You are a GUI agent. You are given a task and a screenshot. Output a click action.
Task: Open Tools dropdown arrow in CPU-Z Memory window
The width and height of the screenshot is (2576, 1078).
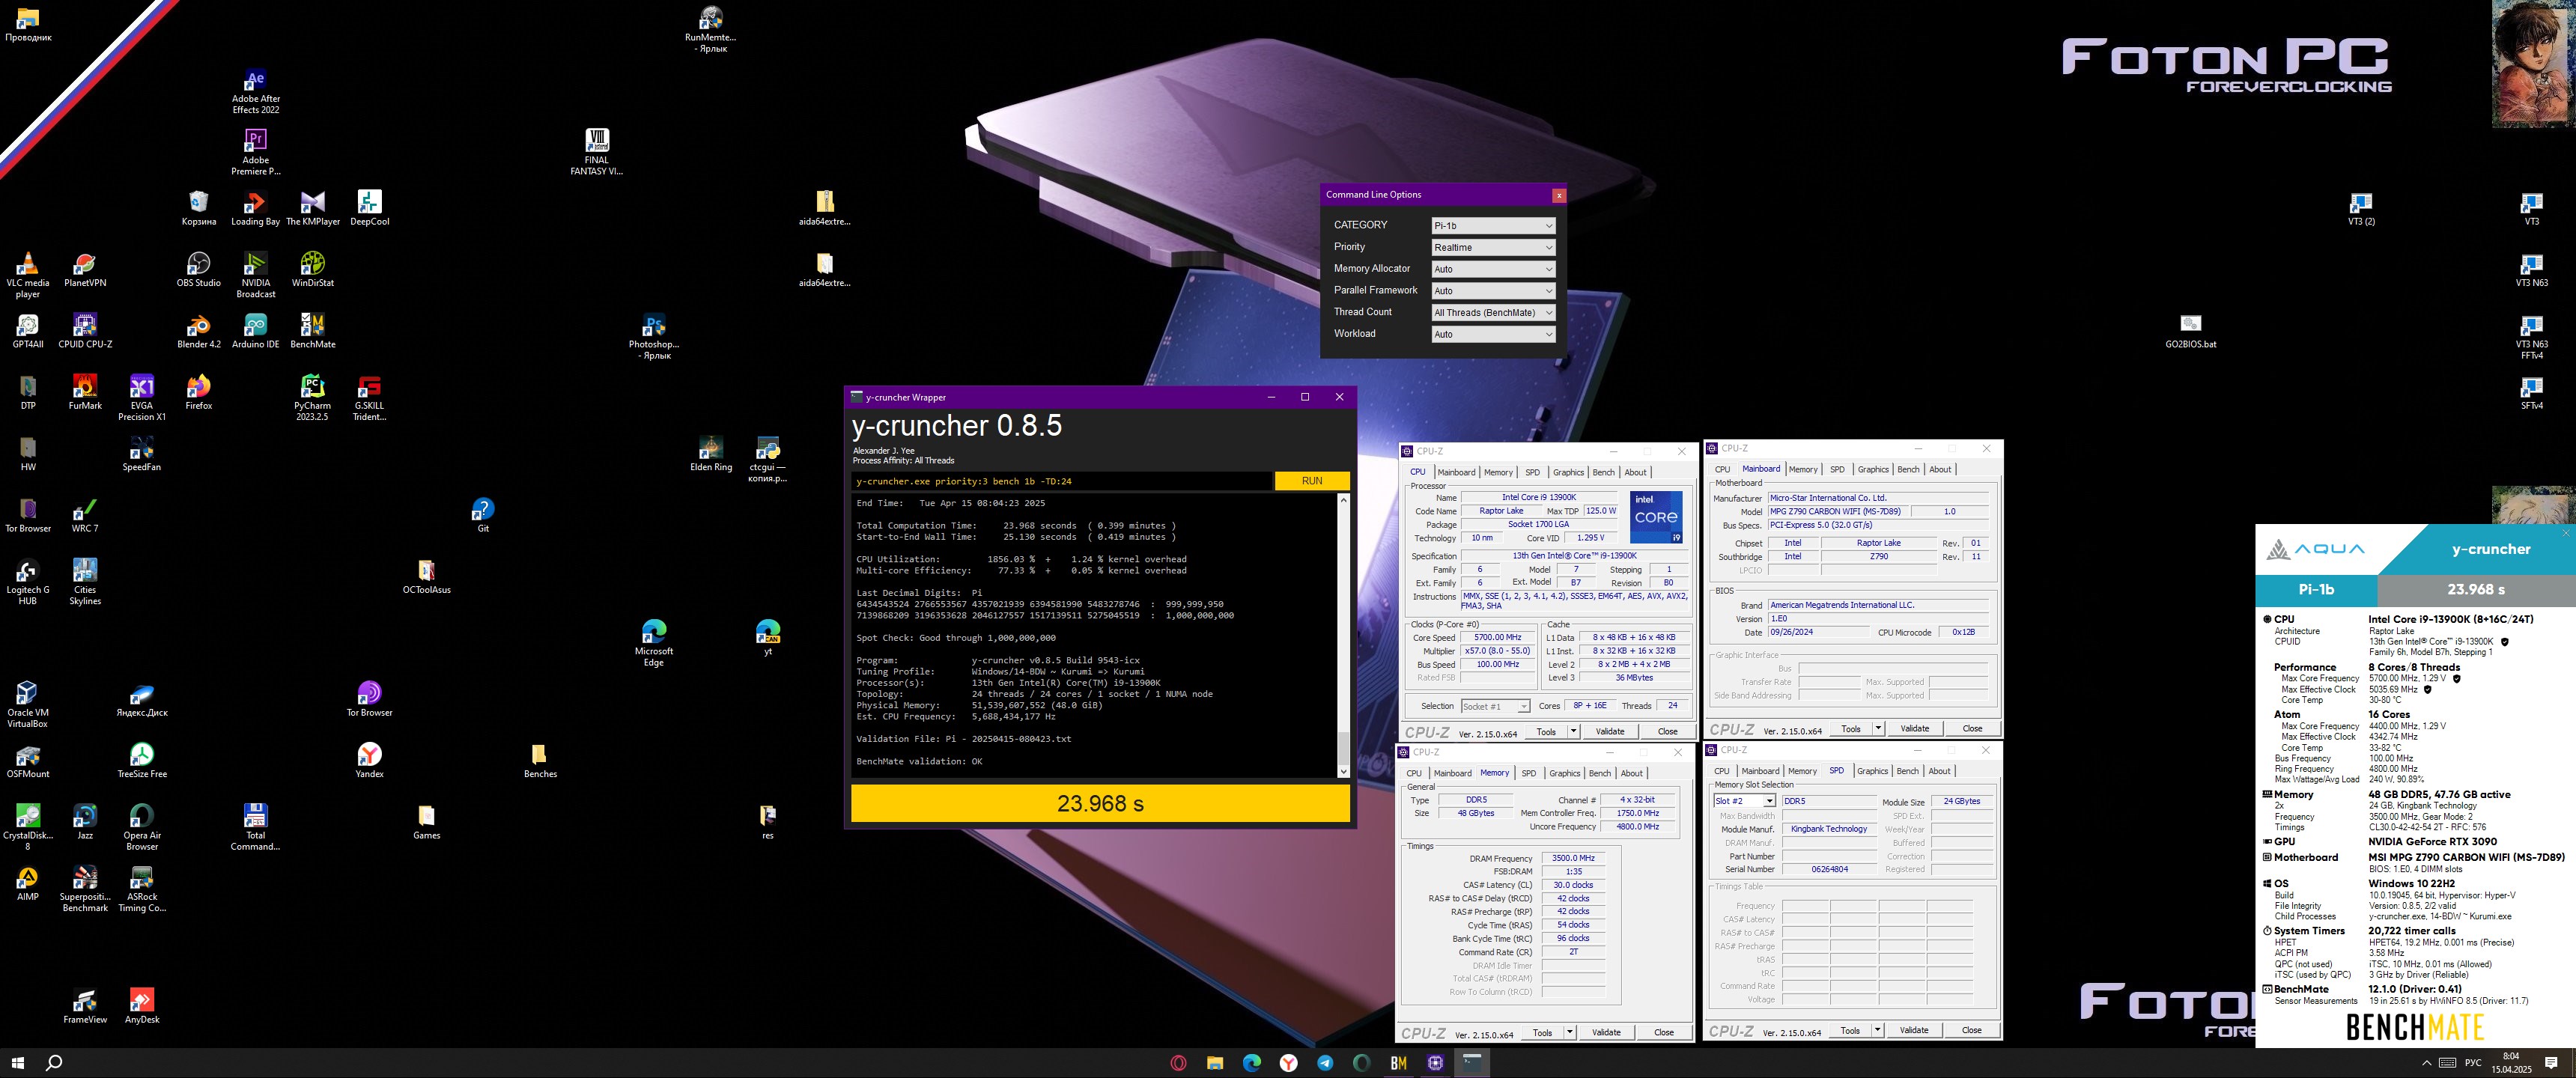1569,1032
